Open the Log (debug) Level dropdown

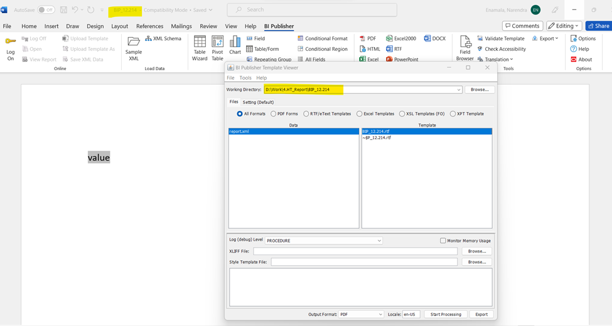coord(379,241)
